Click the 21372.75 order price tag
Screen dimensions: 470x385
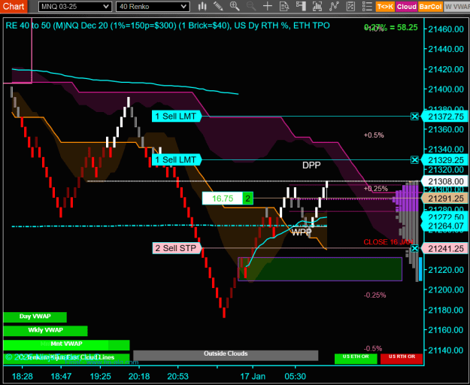pyautogui.click(x=445, y=117)
